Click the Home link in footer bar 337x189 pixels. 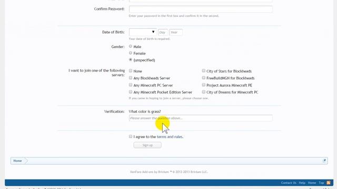click(312, 183)
